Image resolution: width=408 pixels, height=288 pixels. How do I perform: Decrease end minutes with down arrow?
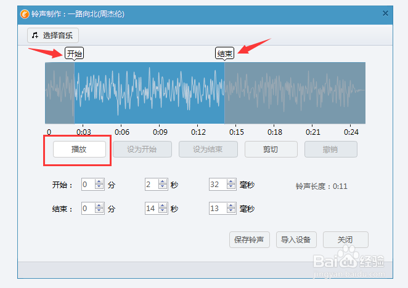pos(99,211)
